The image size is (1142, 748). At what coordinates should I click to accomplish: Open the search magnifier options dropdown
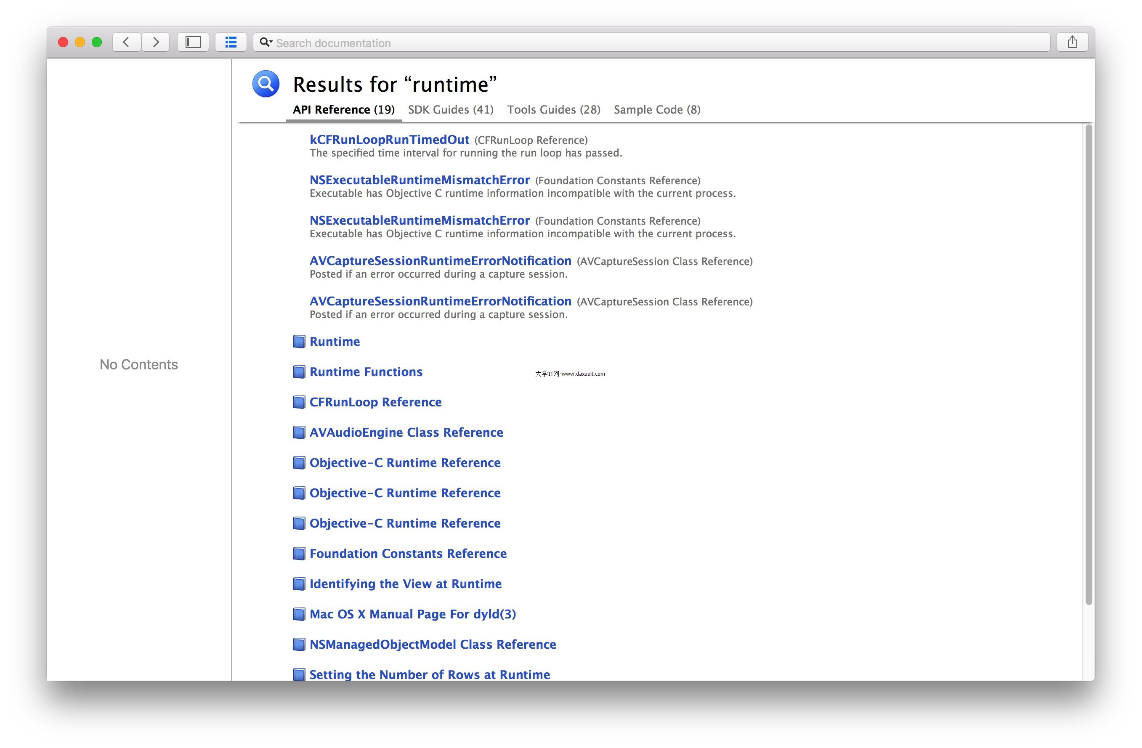pos(266,42)
